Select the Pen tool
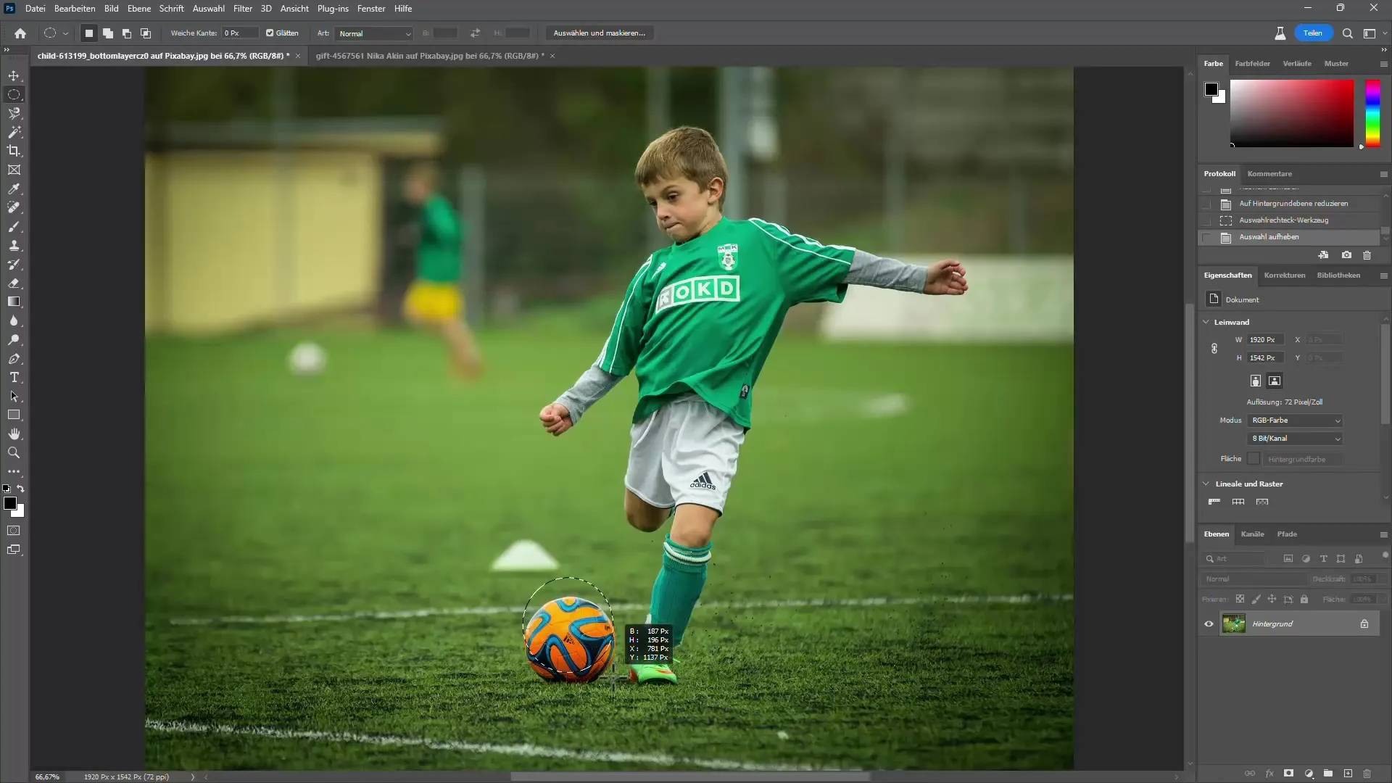The width and height of the screenshot is (1392, 783). click(x=14, y=358)
